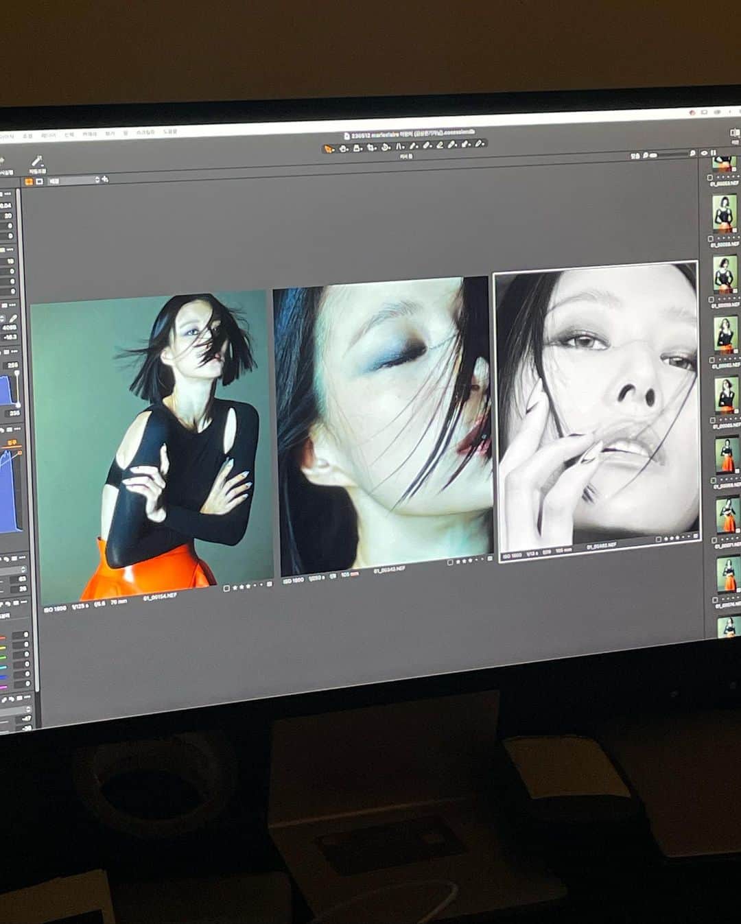Click the 맞춤 zoom fit button

pos(635,156)
